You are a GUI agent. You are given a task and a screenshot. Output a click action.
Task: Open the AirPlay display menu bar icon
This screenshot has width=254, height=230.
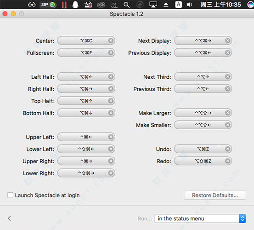[x=153, y=5]
